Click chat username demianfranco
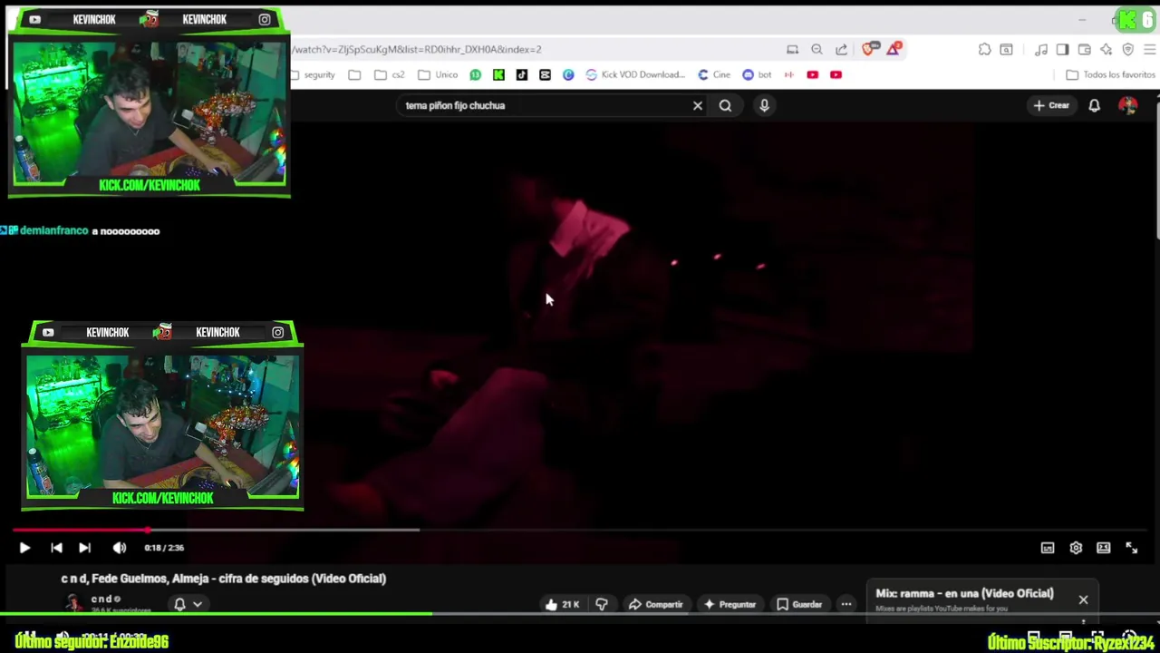Viewport: 1160px width, 653px height. click(53, 231)
